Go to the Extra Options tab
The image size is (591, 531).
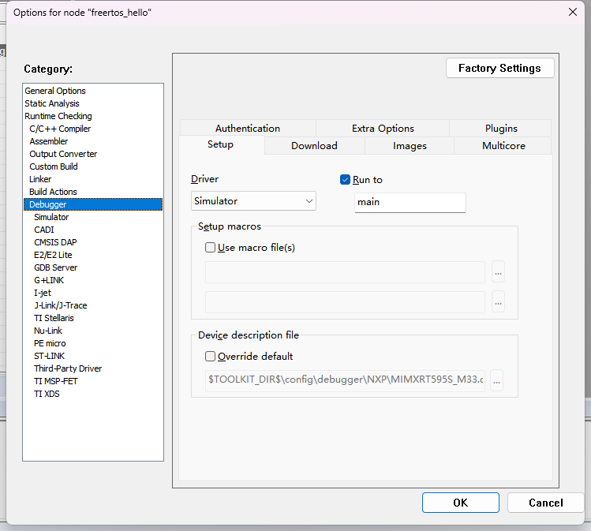coord(383,129)
